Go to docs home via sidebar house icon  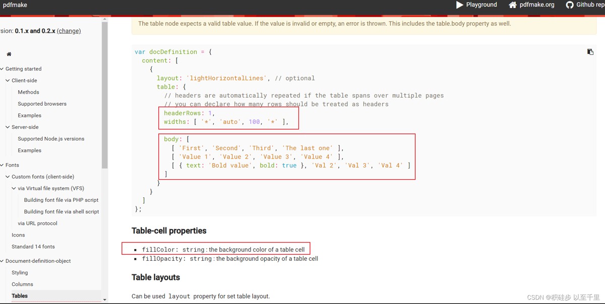point(9,54)
